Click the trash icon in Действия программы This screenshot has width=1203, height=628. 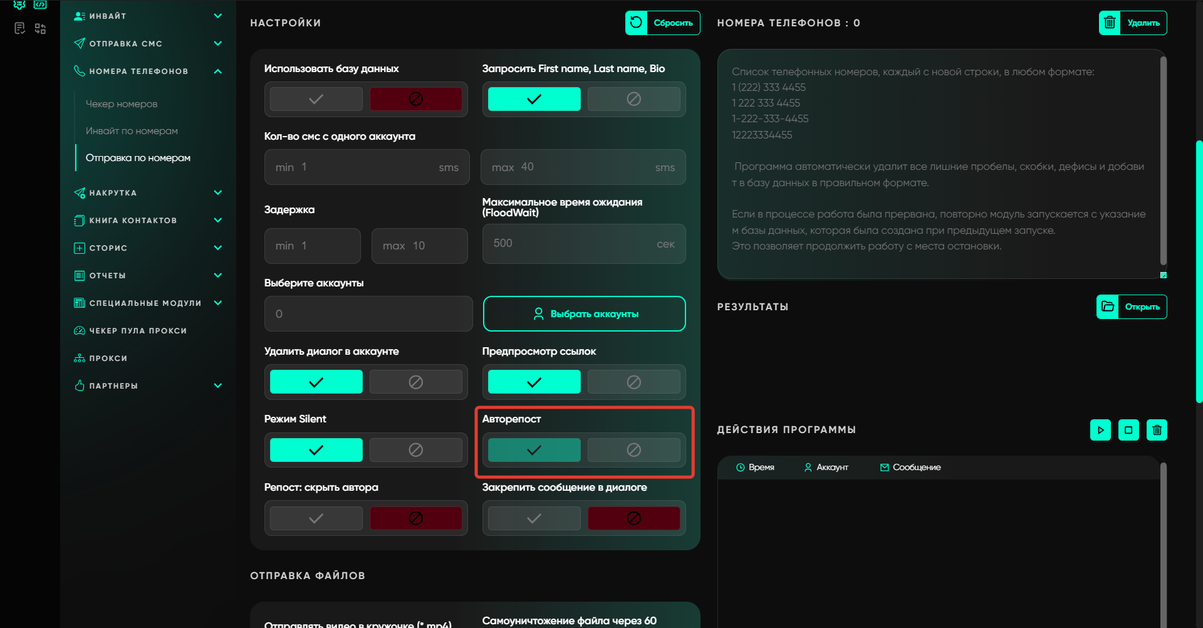pyautogui.click(x=1157, y=430)
